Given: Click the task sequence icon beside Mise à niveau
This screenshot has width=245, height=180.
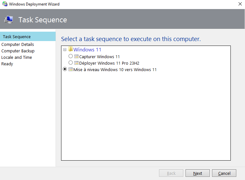Looking at the screenshot, I should [x=71, y=69].
